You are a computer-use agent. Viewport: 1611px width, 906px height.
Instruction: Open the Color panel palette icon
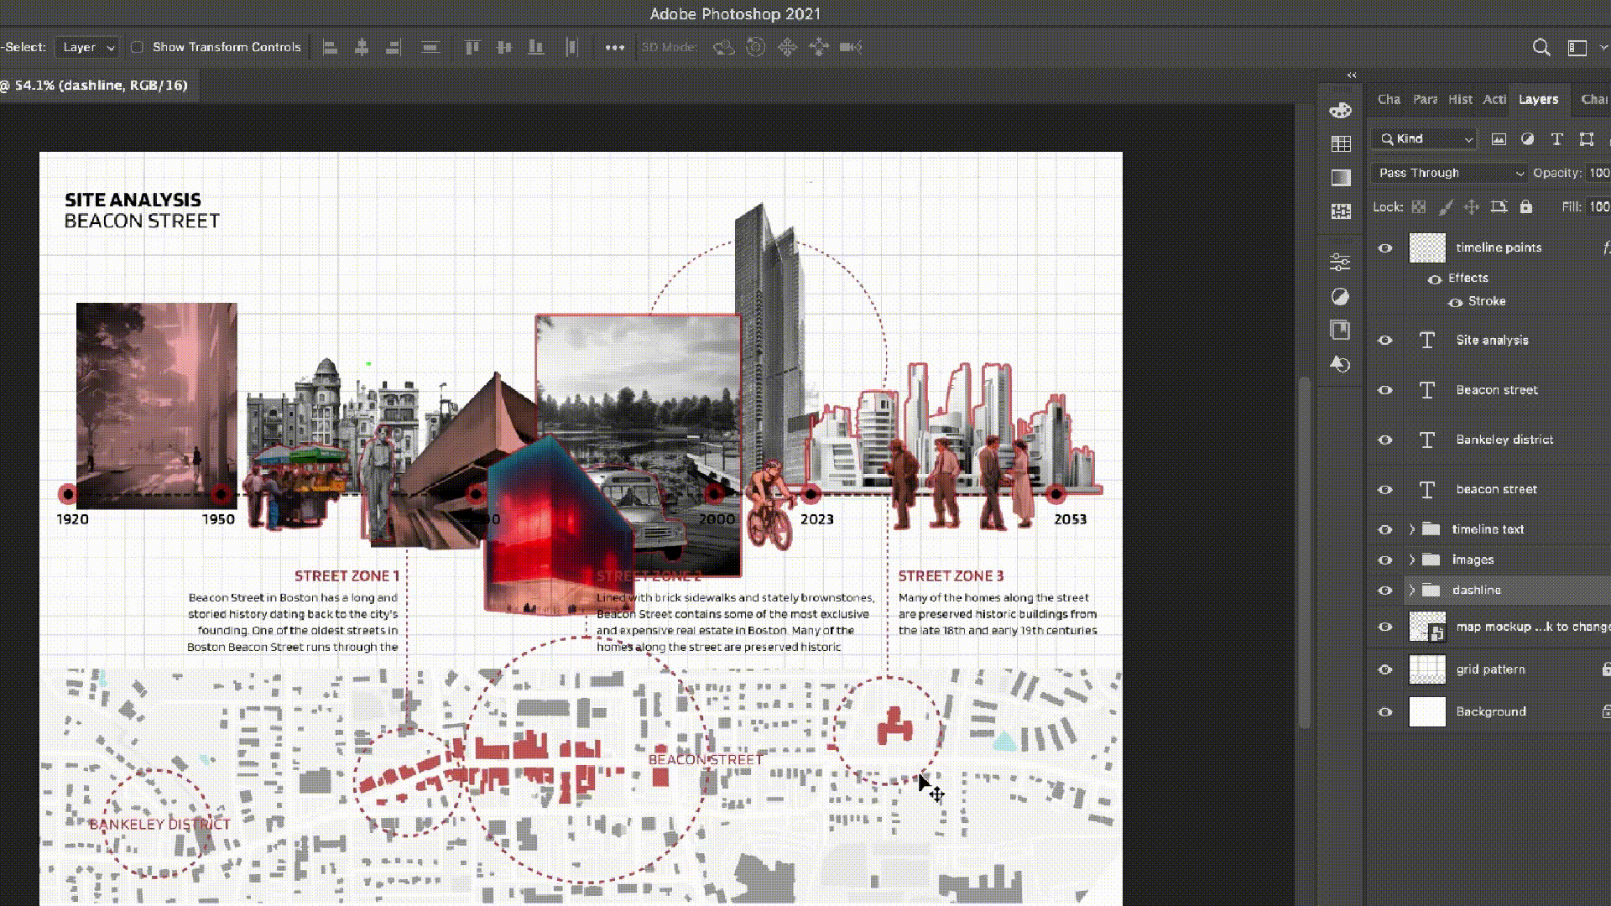[1341, 110]
